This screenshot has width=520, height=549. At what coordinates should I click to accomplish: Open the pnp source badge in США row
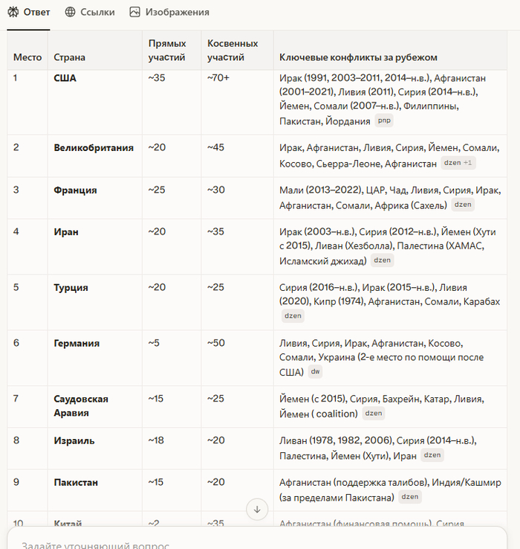384,121
